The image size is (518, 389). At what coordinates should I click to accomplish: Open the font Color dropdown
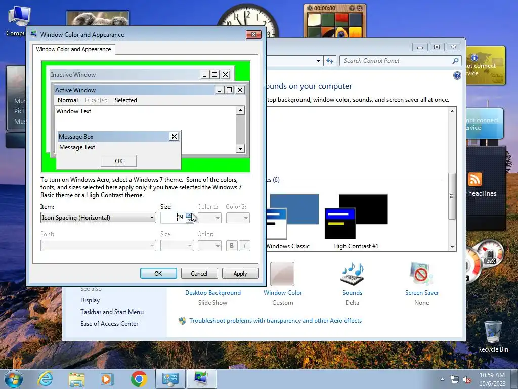209,246
